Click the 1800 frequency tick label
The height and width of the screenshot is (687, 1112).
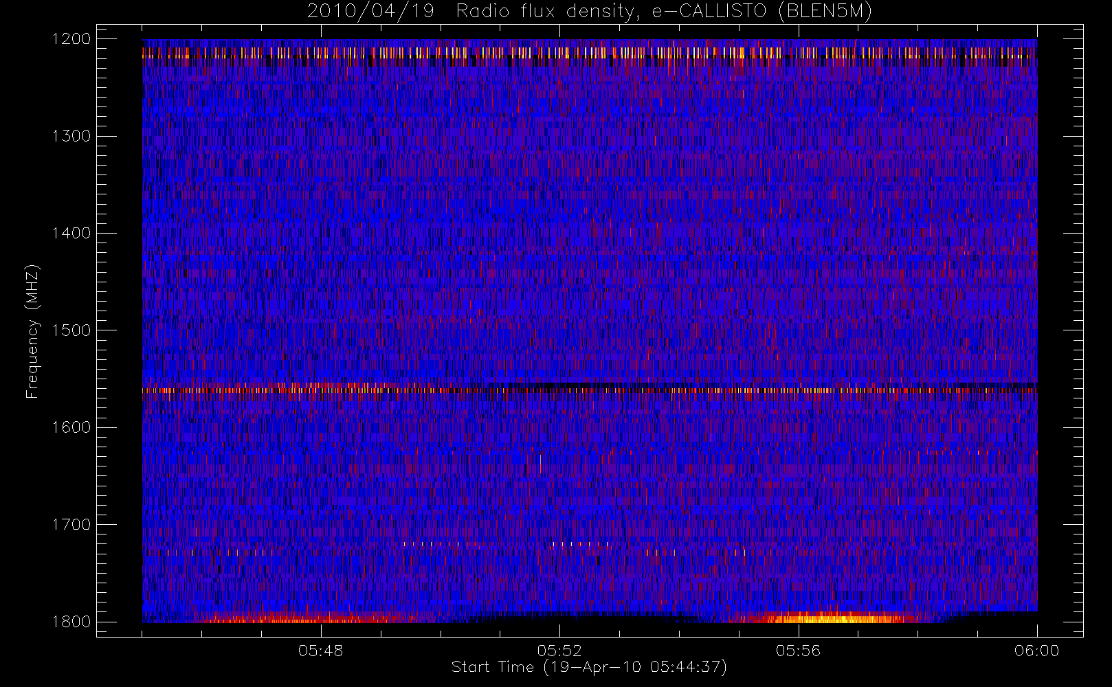click(x=71, y=622)
